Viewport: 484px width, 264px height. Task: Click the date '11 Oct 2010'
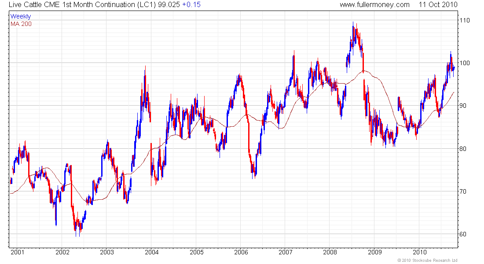(438, 5)
